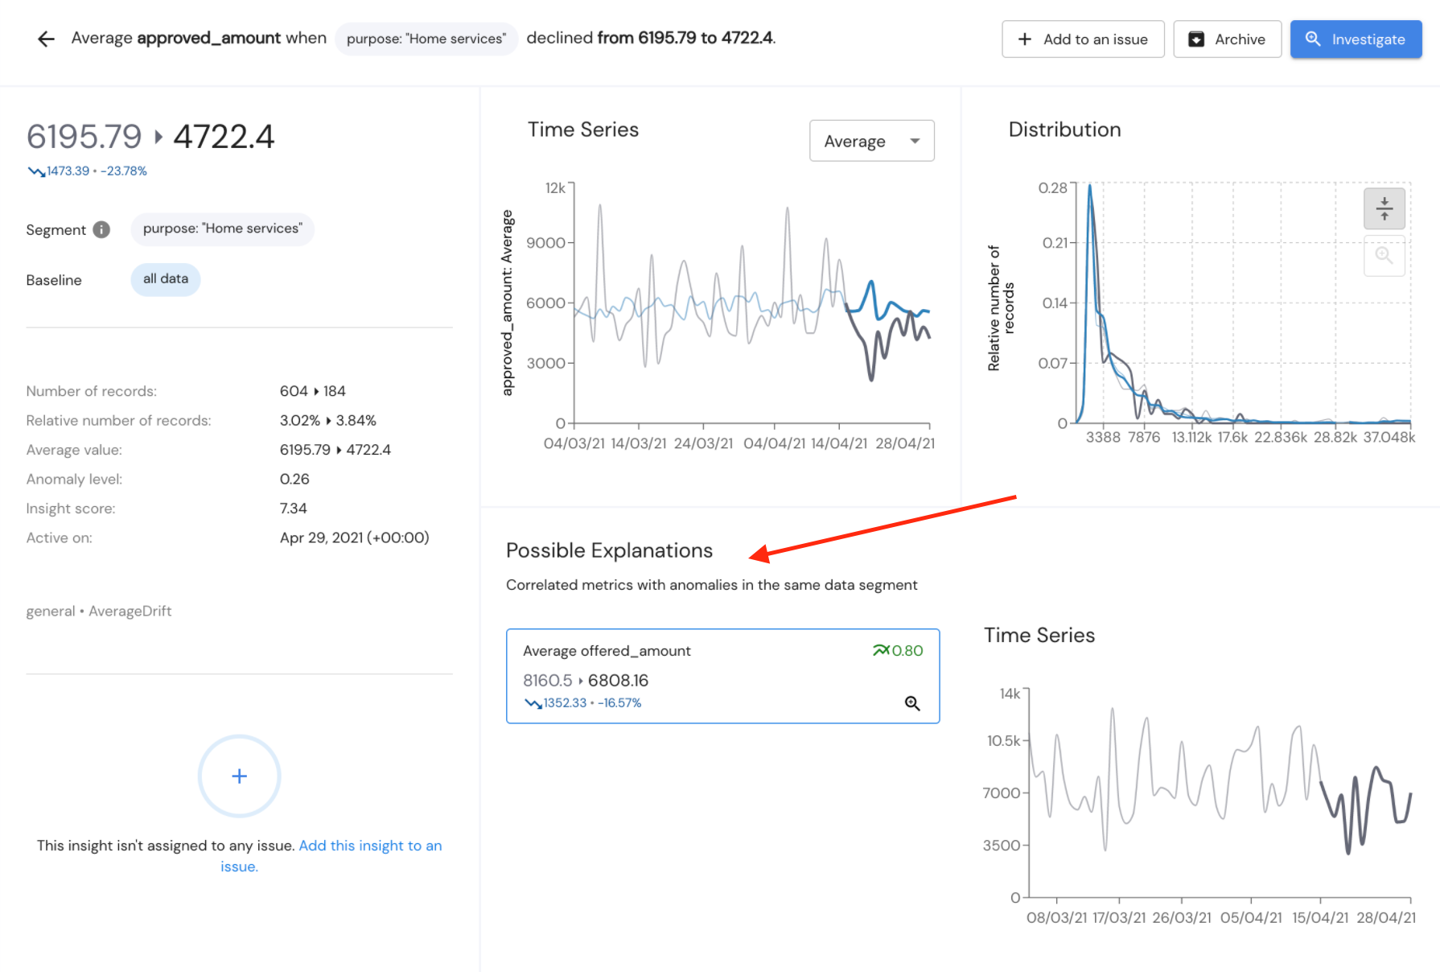
Task: Click the Investigate search icon
Action: click(x=1313, y=39)
